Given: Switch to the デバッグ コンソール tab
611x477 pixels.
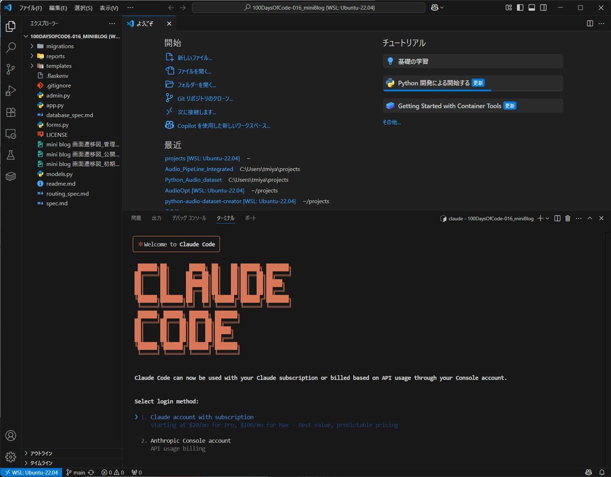Looking at the screenshot, I should pos(189,218).
